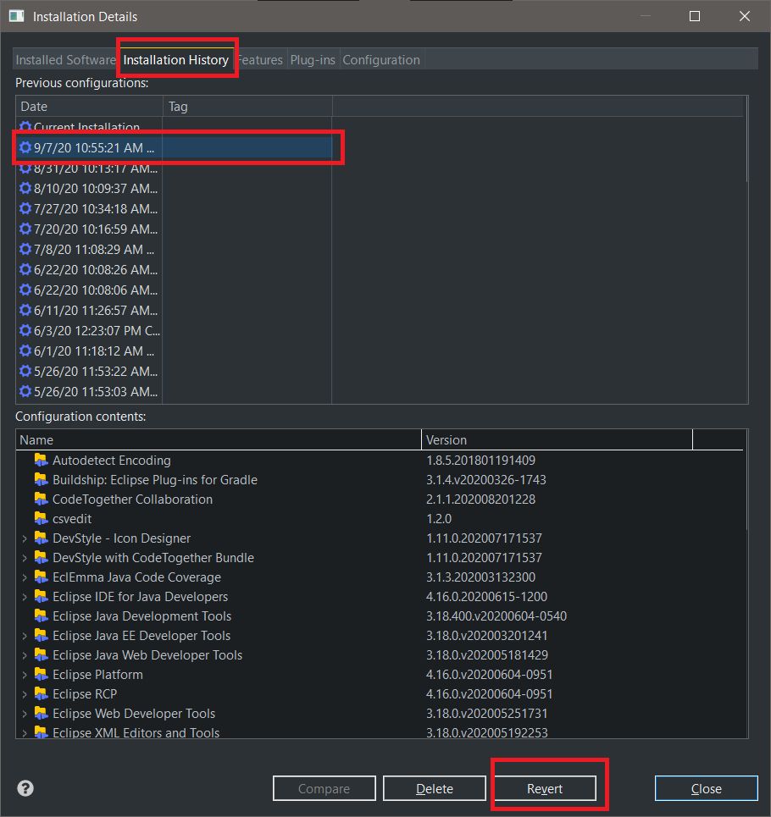Click the gear icon for 9/7/20 10:55:21 AM
771x817 pixels.
pyautogui.click(x=25, y=147)
